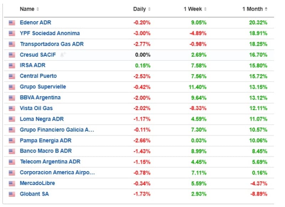
Task: Select the Banco Macro B ADR link
Action: (x=46, y=151)
